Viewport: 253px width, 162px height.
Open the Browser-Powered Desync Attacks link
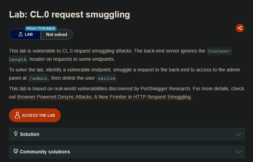pyautogui.click(x=104, y=97)
